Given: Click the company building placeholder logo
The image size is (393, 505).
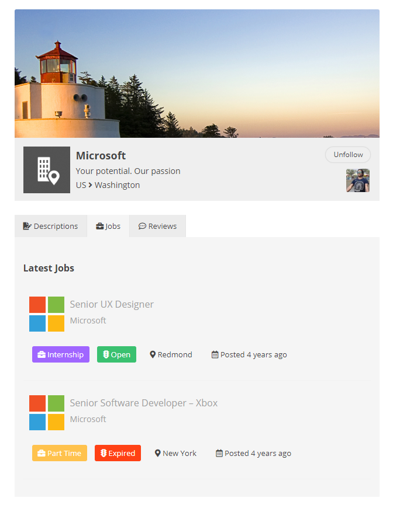Looking at the screenshot, I should [46, 170].
